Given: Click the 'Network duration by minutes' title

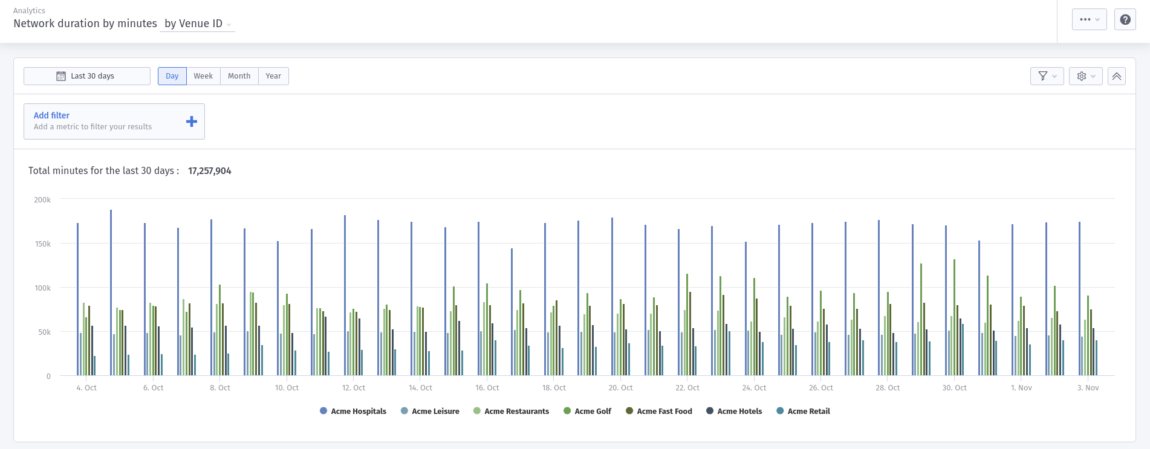Looking at the screenshot, I should [85, 24].
